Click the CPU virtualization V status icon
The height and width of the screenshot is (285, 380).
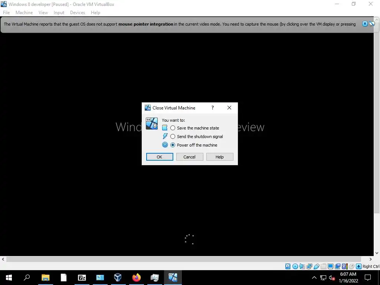[345, 266]
